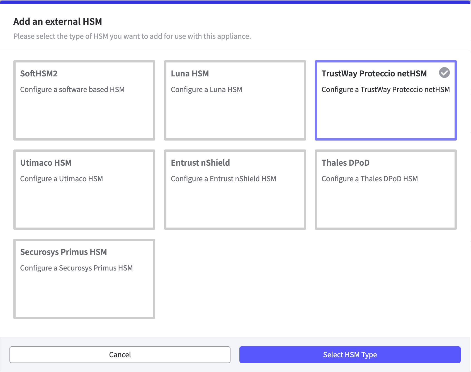Click the 'Configure a software based HSM' description
Viewport: 471px width, 372px height.
click(72, 90)
